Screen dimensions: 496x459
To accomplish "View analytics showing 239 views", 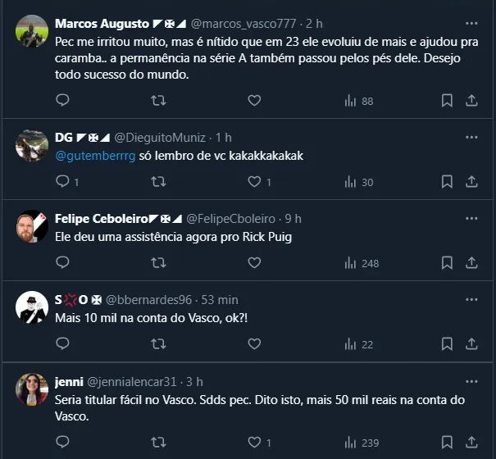I will click(x=362, y=443).
